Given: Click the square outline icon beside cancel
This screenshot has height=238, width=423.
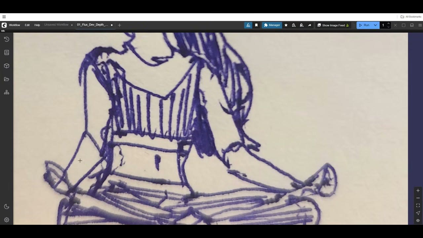Looking at the screenshot, I should [x=404, y=25].
